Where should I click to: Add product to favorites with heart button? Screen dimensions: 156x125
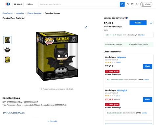pyautogui.click(x=151, y=23)
